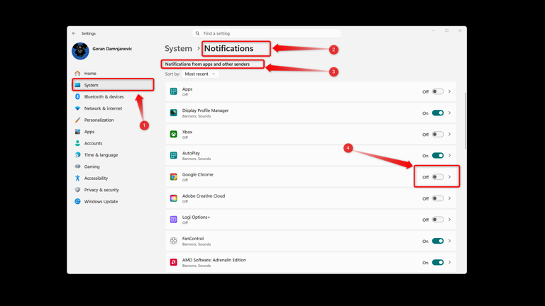545x306 pixels.
Task: Click the Privacy & security shield icon
Action: [x=77, y=190]
